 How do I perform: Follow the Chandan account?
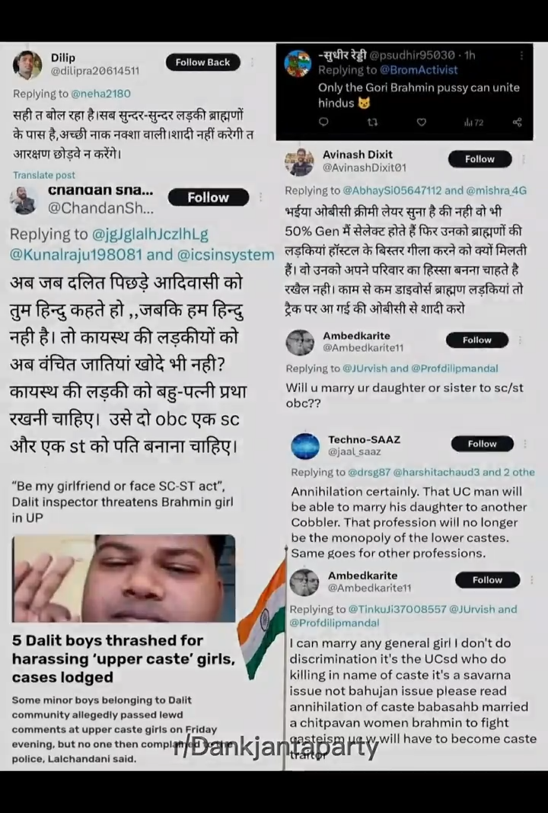[x=208, y=198]
